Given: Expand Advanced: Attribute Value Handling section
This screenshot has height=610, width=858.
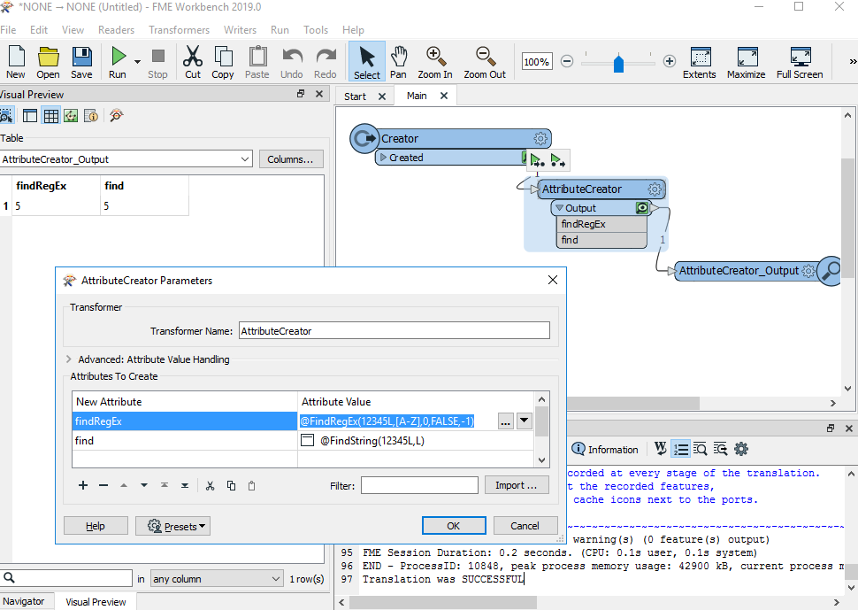Looking at the screenshot, I should (69, 359).
